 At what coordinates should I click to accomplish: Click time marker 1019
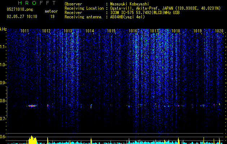pos(198,31)
